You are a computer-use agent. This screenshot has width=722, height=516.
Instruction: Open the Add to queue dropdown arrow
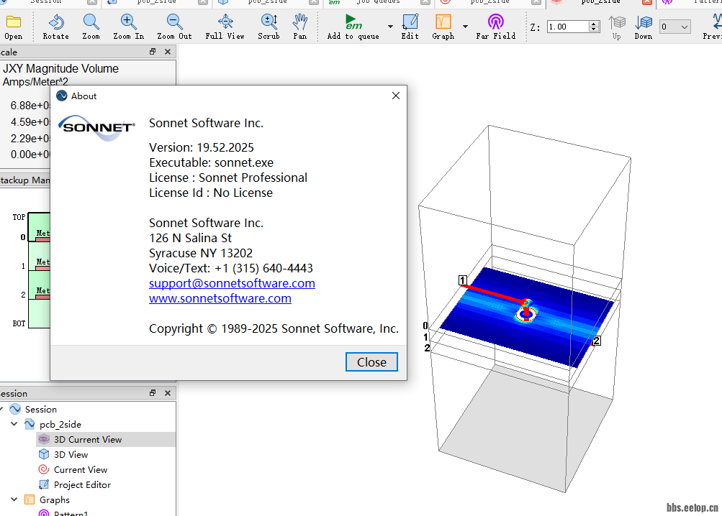click(390, 27)
